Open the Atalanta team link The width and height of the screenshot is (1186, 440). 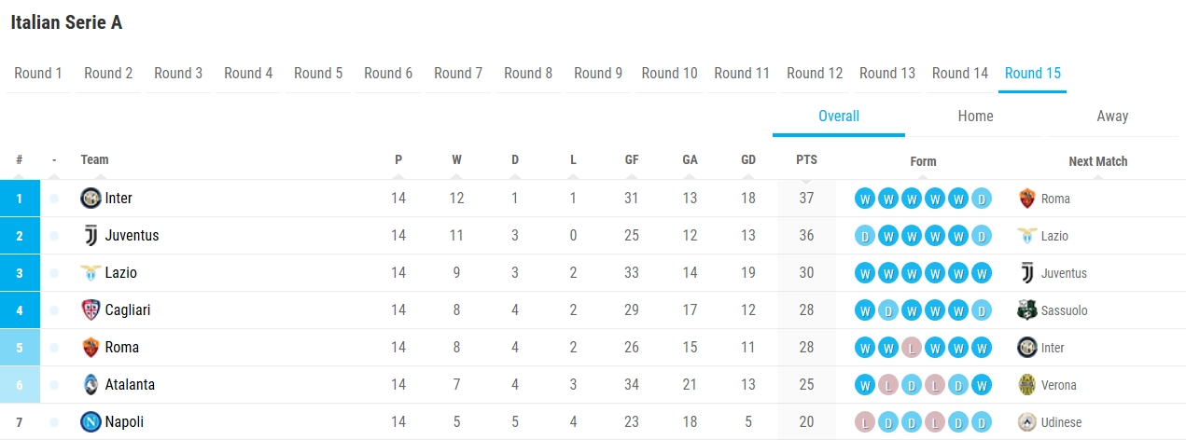pos(130,385)
